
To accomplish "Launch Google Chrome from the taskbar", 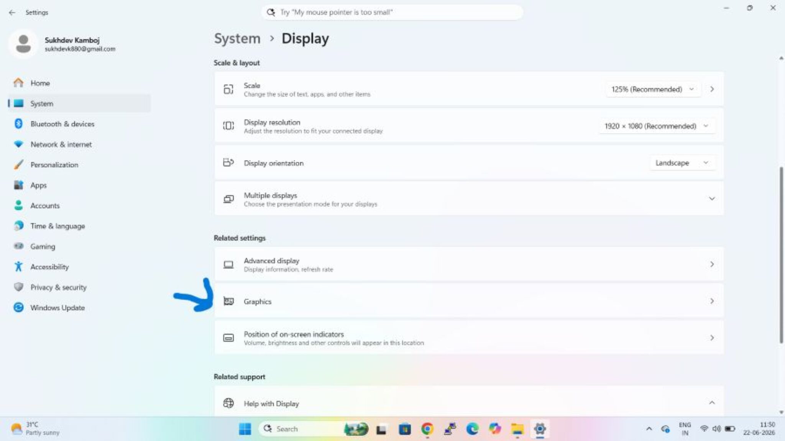I will pyautogui.click(x=427, y=429).
